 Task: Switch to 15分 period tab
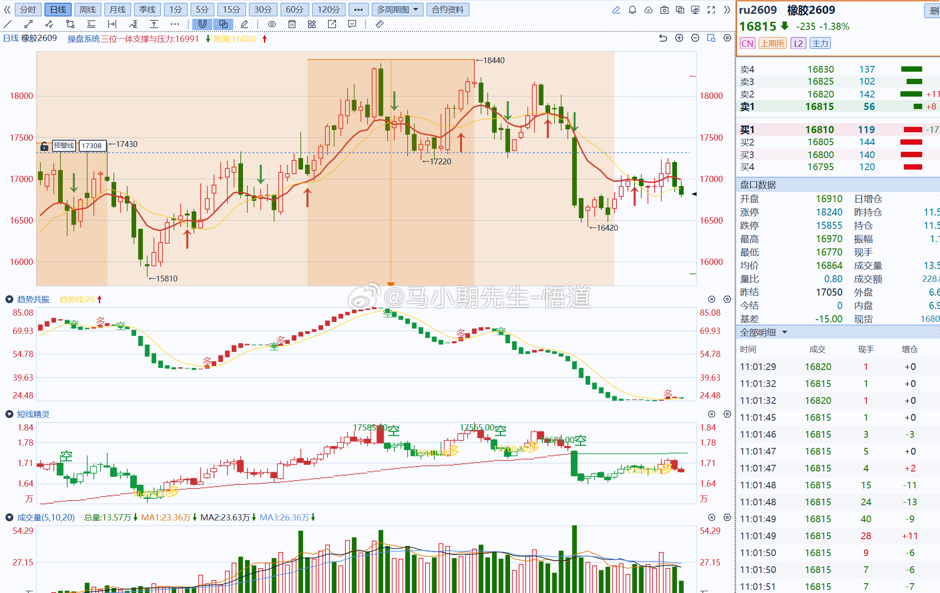point(231,10)
